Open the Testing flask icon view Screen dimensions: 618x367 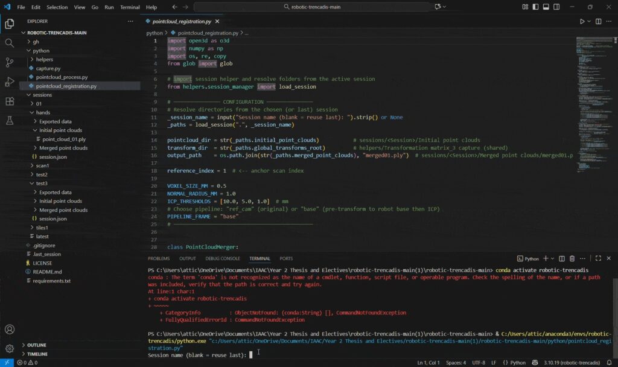click(x=10, y=121)
